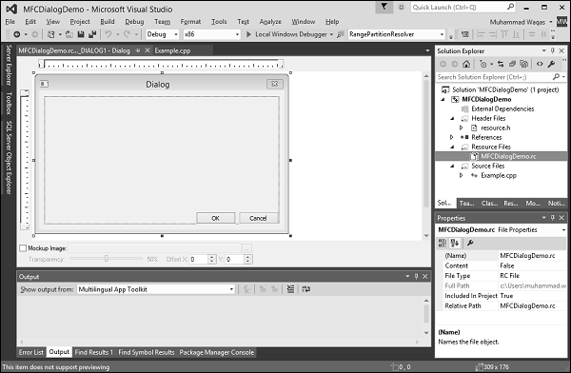Screen dimensions: 571x373
Task: Collapse the Header Files folder
Action: click(453, 118)
